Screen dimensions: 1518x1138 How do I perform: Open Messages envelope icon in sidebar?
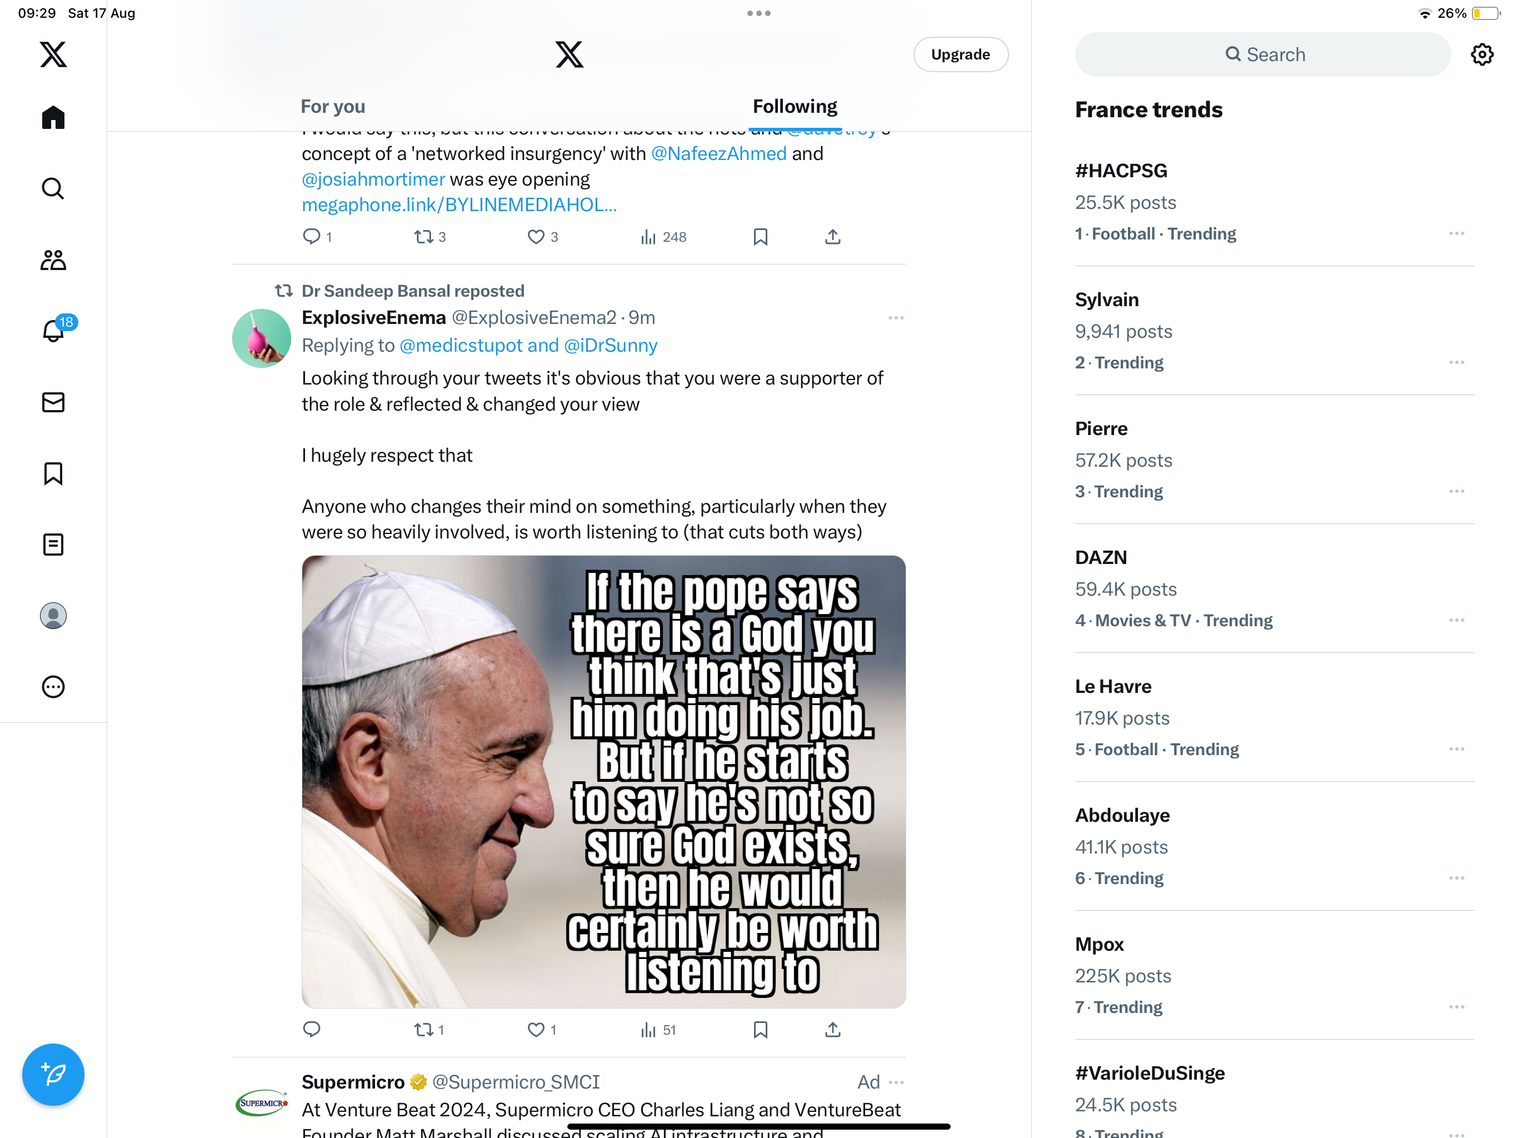tap(53, 402)
